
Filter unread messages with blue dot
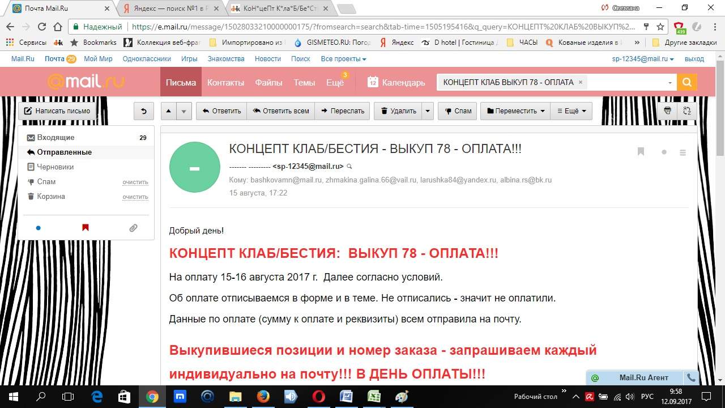tap(38, 228)
